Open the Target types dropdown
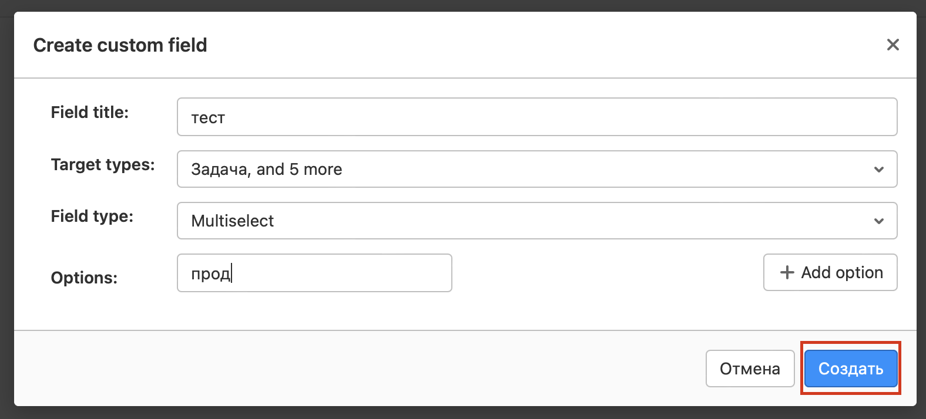The image size is (926, 419). point(536,169)
